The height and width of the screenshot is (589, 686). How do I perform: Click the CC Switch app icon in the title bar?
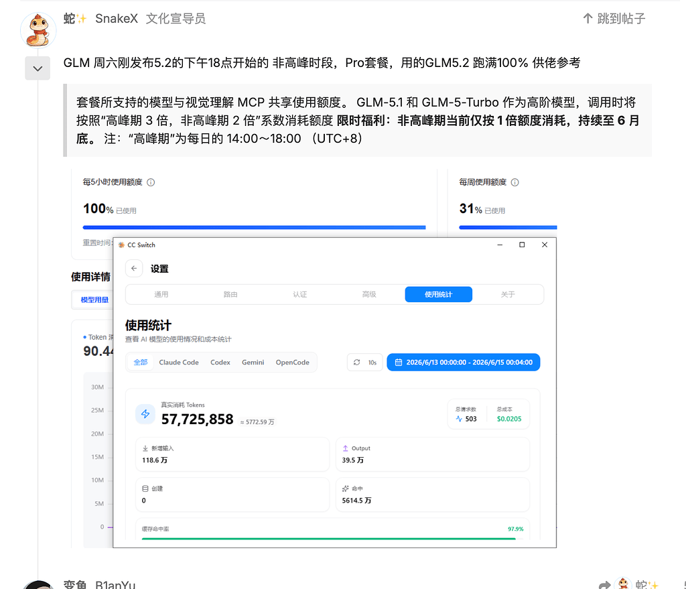pos(121,245)
